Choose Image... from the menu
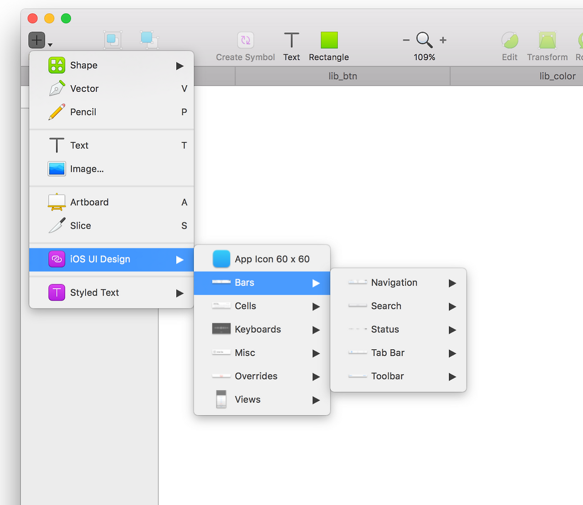Viewport: 583px width, 505px height. (x=112, y=169)
